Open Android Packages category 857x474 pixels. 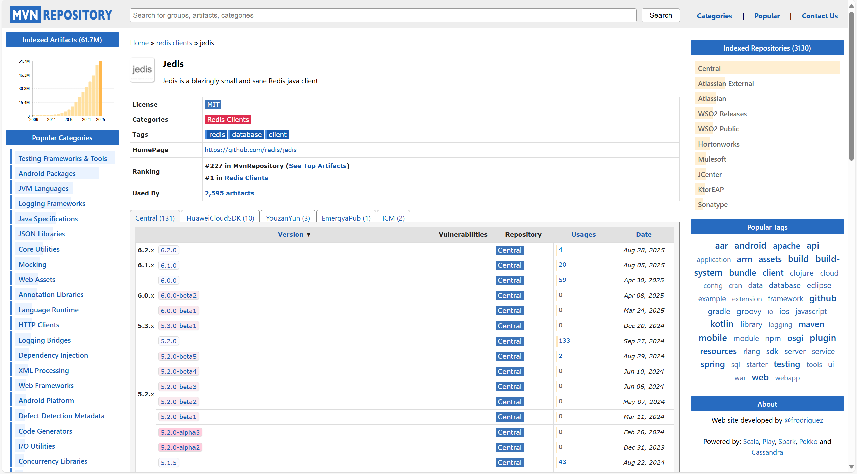click(x=47, y=174)
